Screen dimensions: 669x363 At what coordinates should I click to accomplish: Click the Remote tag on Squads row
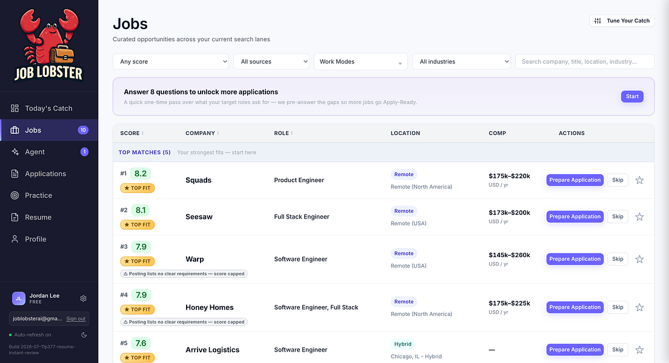[404, 174]
